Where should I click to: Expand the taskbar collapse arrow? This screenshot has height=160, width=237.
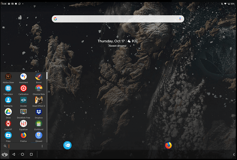point(233,154)
